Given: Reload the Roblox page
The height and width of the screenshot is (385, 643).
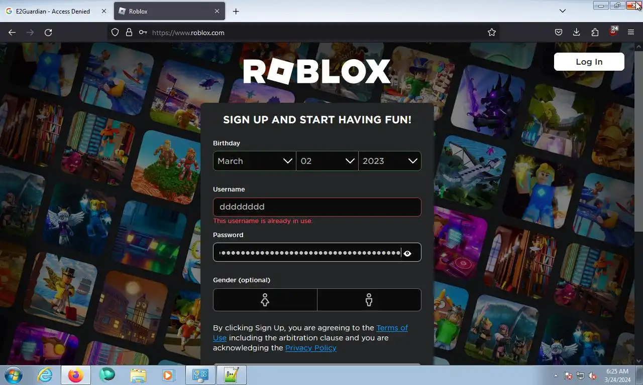Looking at the screenshot, I should tap(48, 32).
